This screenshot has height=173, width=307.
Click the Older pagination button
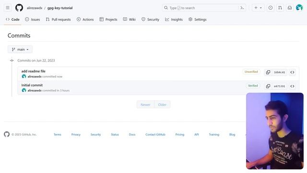coord(162,105)
